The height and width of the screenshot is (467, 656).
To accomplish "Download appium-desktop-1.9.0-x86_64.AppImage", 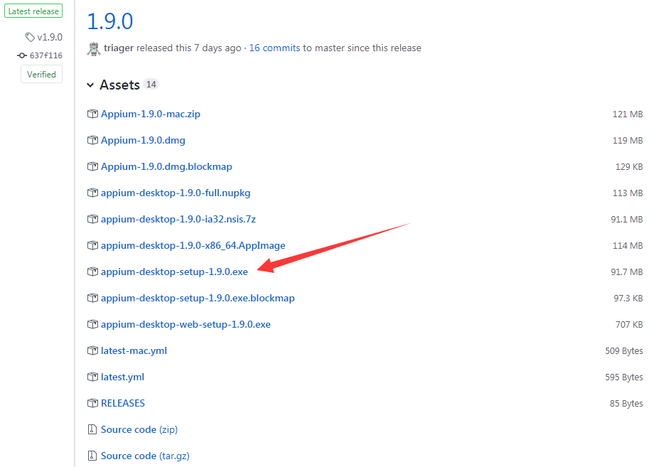I will tap(193, 245).
